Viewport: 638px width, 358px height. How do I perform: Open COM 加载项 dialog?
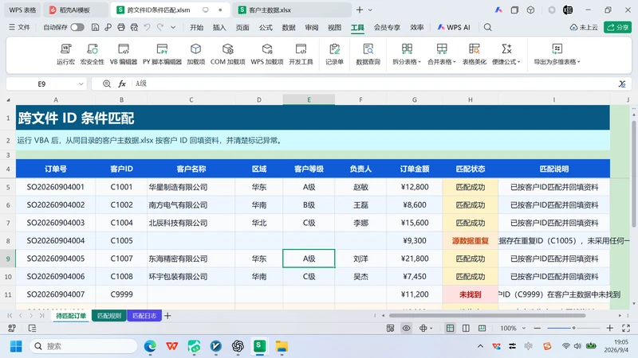[x=227, y=54]
